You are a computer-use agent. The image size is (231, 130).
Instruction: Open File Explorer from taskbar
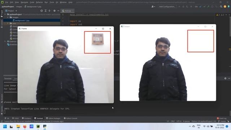point(18,127)
